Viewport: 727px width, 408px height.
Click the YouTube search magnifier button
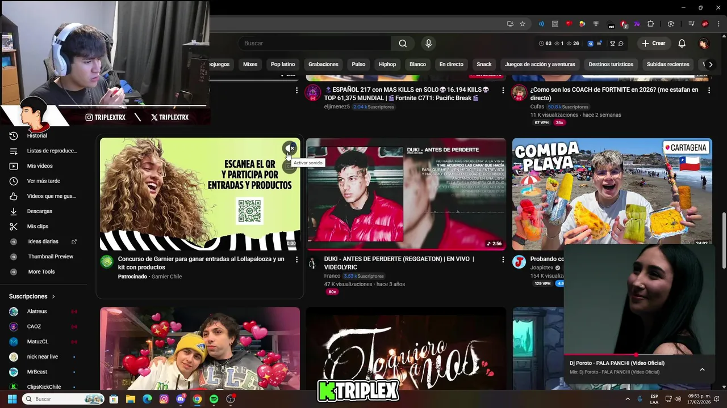[403, 44]
